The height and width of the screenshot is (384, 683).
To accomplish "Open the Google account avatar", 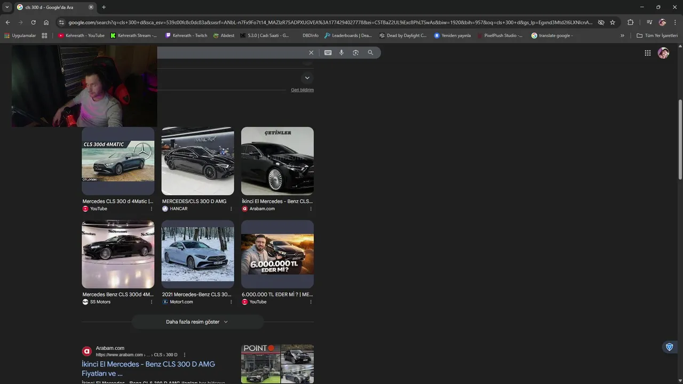I will (x=663, y=53).
